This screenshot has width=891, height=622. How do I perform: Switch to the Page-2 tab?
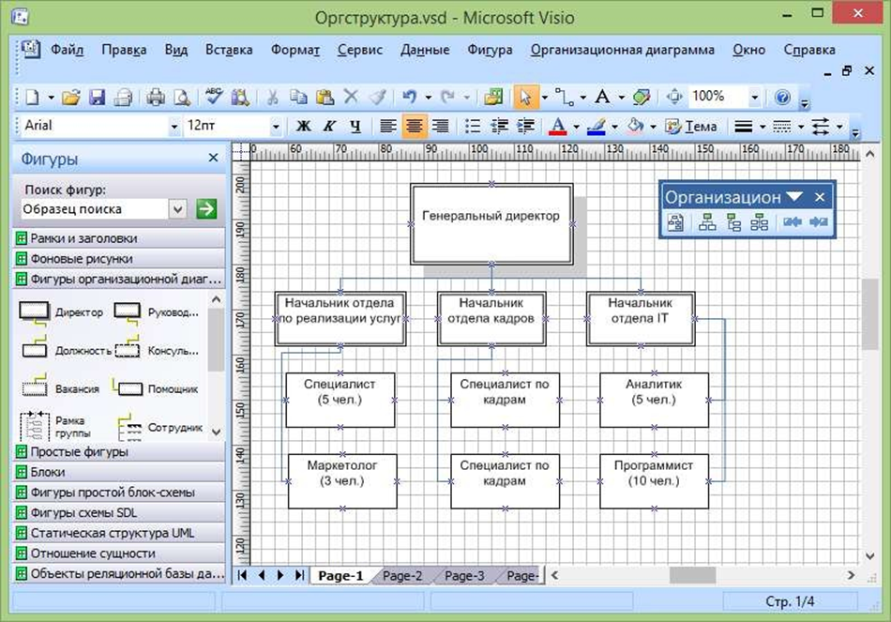[x=402, y=575]
